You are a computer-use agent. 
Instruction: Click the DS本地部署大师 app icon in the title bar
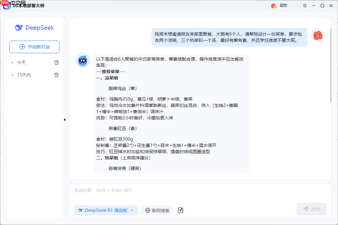(x=7, y=5)
